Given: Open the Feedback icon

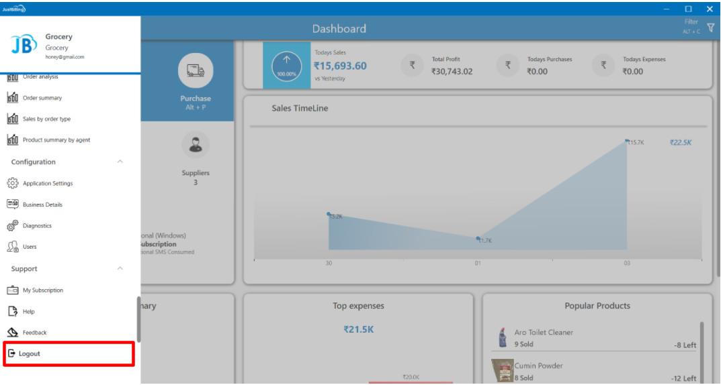Looking at the screenshot, I should click(x=12, y=333).
